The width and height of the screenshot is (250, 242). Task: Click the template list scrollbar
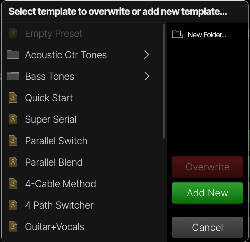pyautogui.click(x=164, y=81)
